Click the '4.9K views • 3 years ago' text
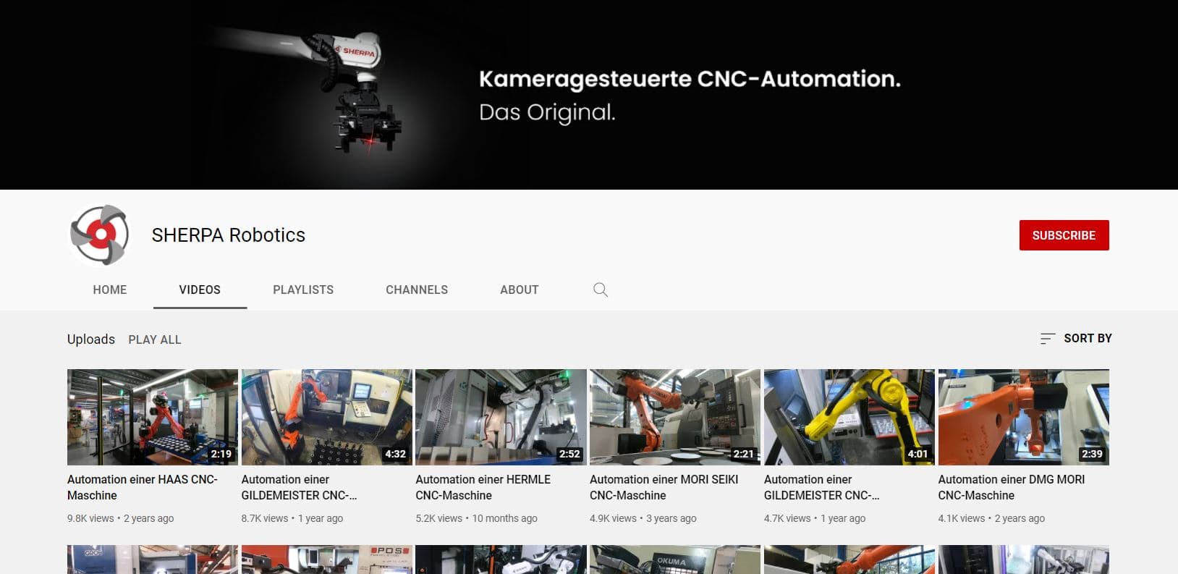Screen dimensions: 1178x574 tap(643, 518)
